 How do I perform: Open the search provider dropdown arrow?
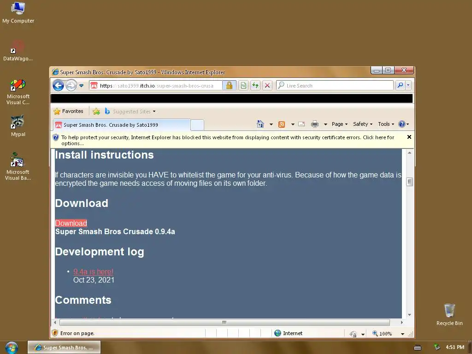pos(408,85)
